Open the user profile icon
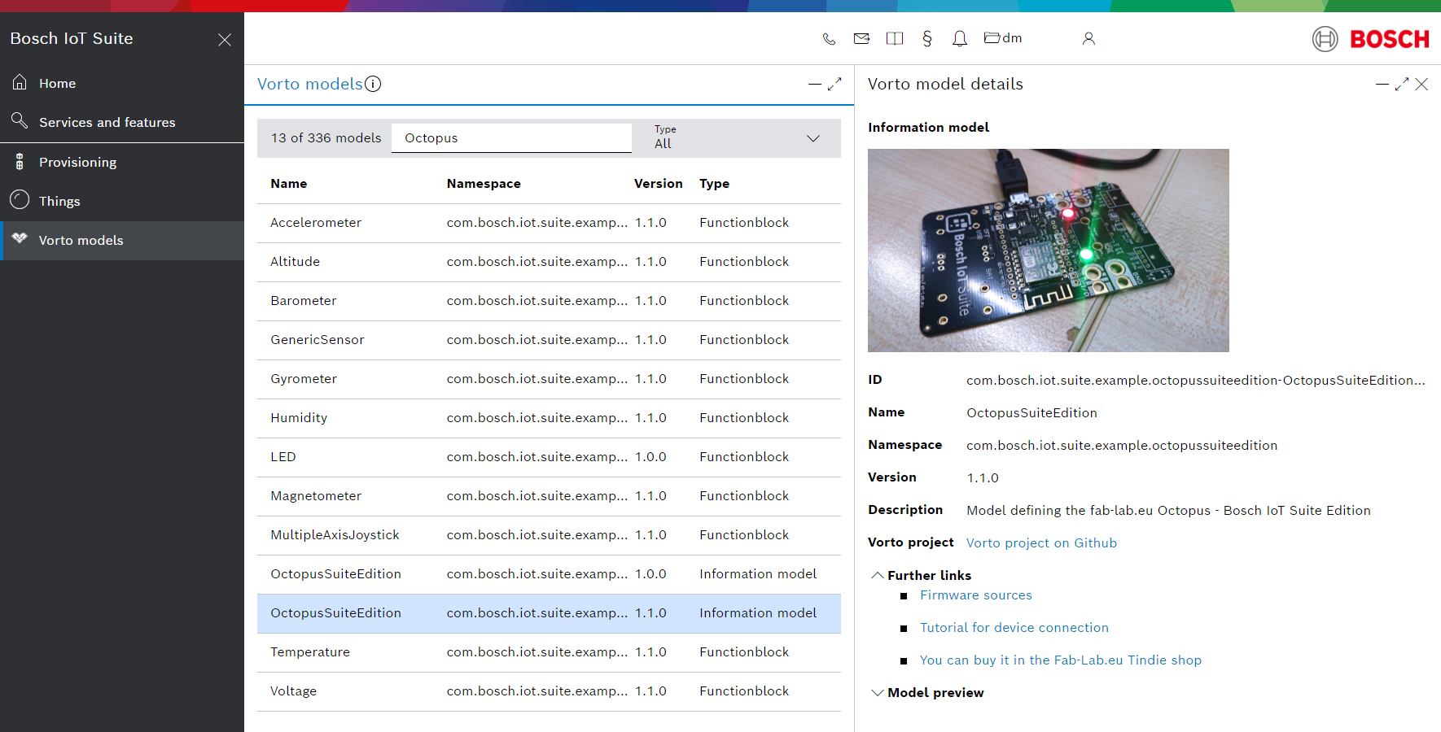Screen dimensions: 1441x732 click(x=1088, y=38)
